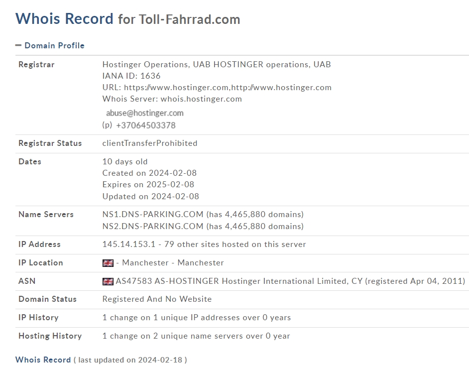
Task: Click 'Registered And No Website' status
Action: click(157, 299)
